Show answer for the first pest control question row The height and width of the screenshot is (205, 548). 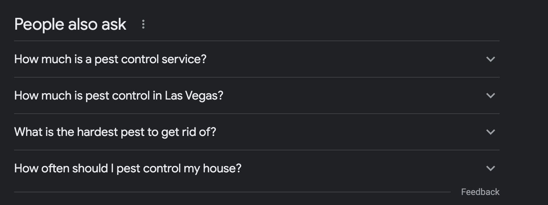257,59
